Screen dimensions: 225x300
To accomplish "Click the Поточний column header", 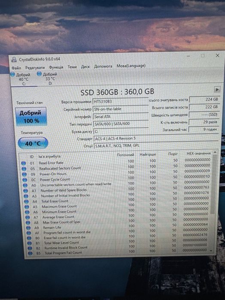I will point(125,155).
